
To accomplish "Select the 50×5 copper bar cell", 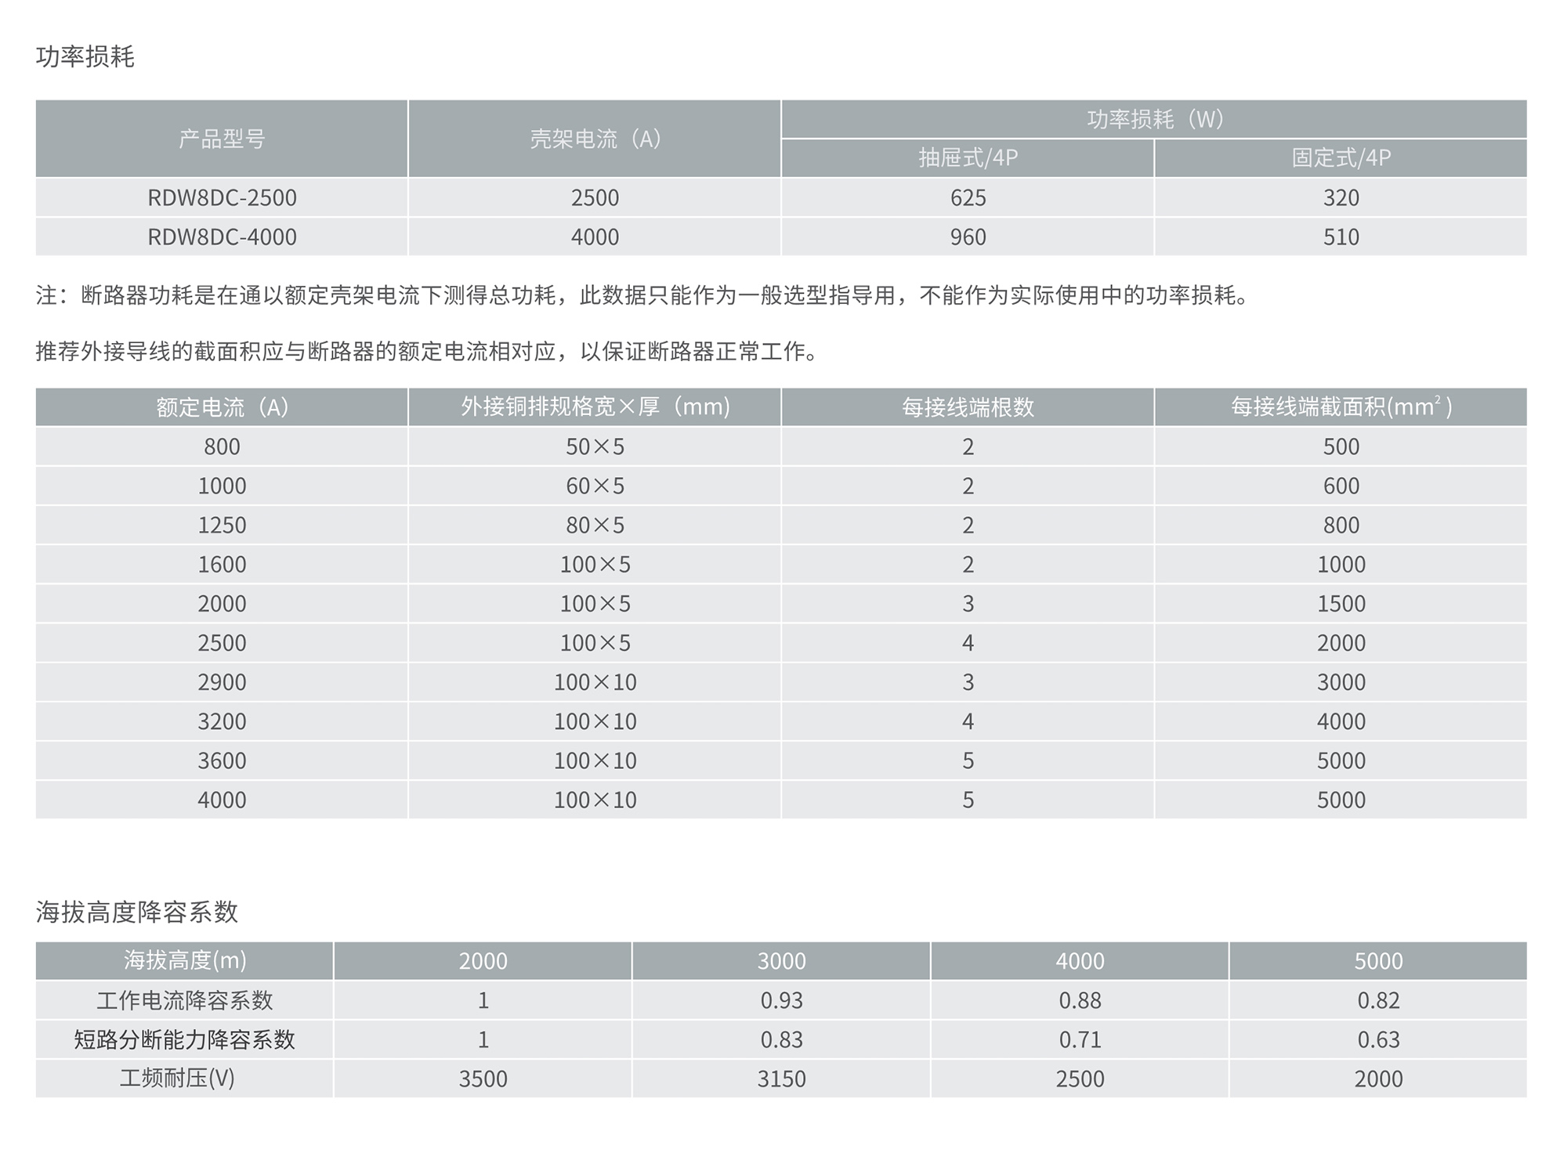I will click(595, 446).
